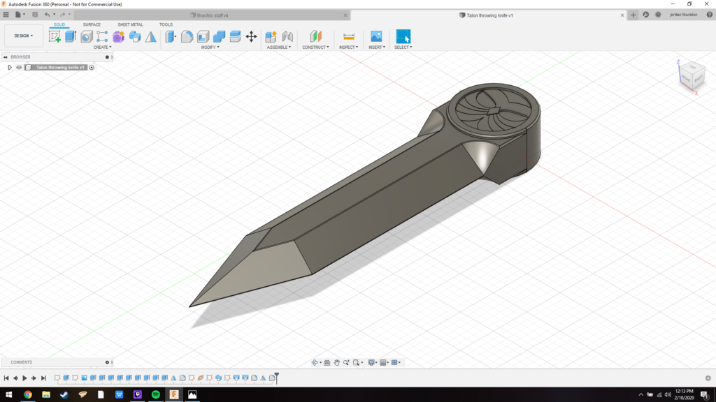This screenshot has width=716, height=402.
Task: Switch to the Tools tab
Action: point(166,24)
